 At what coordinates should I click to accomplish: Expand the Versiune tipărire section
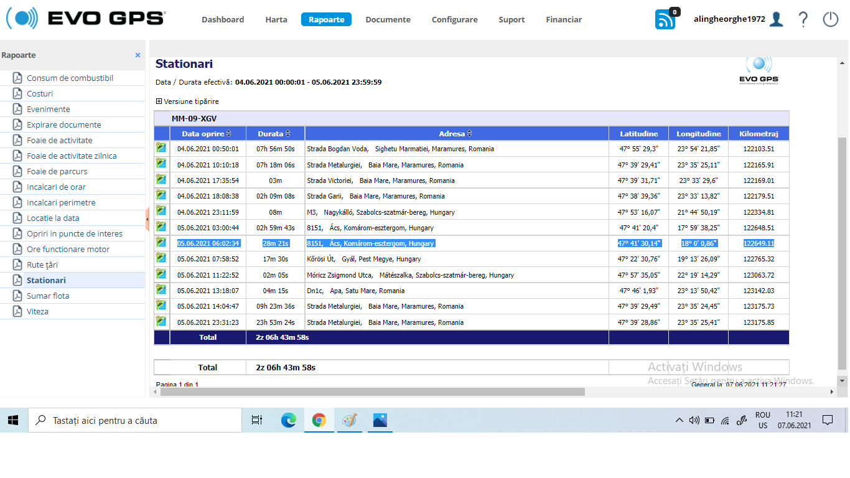159,101
